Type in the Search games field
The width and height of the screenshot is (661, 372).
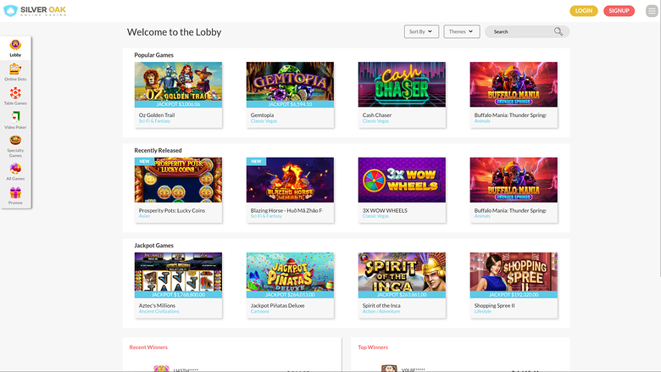coord(520,31)
